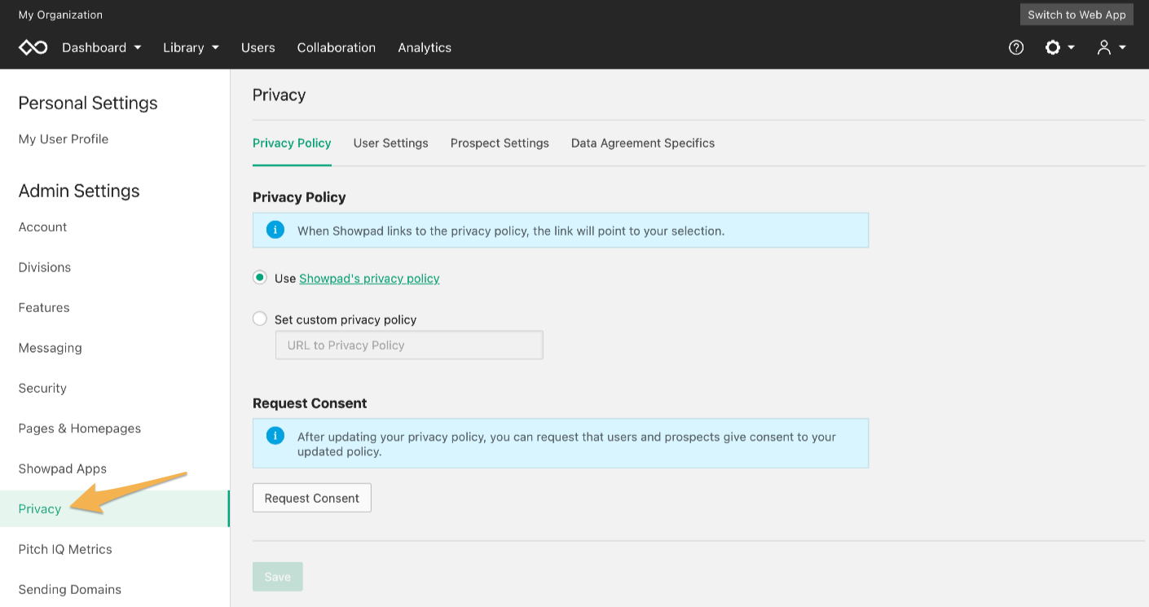Open Pitch IQ Metrics settings
The height and width of the screenshot is (607, 1149).
(x=65, y=549)
